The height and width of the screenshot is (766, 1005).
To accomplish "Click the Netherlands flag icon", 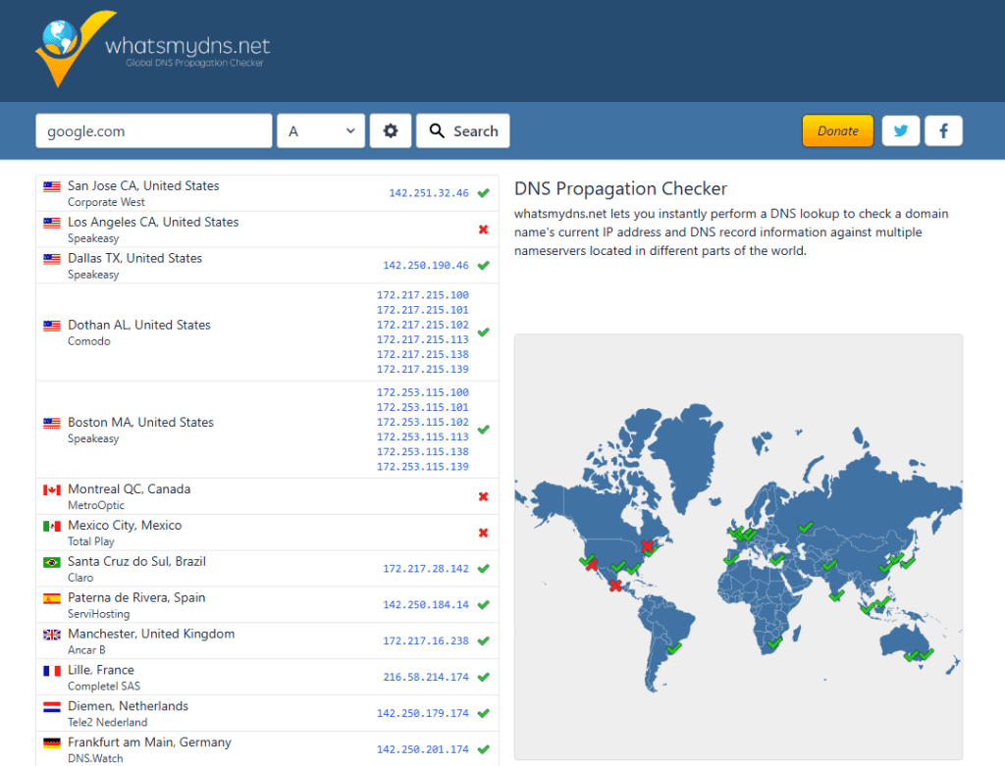I will coord(52,707).
